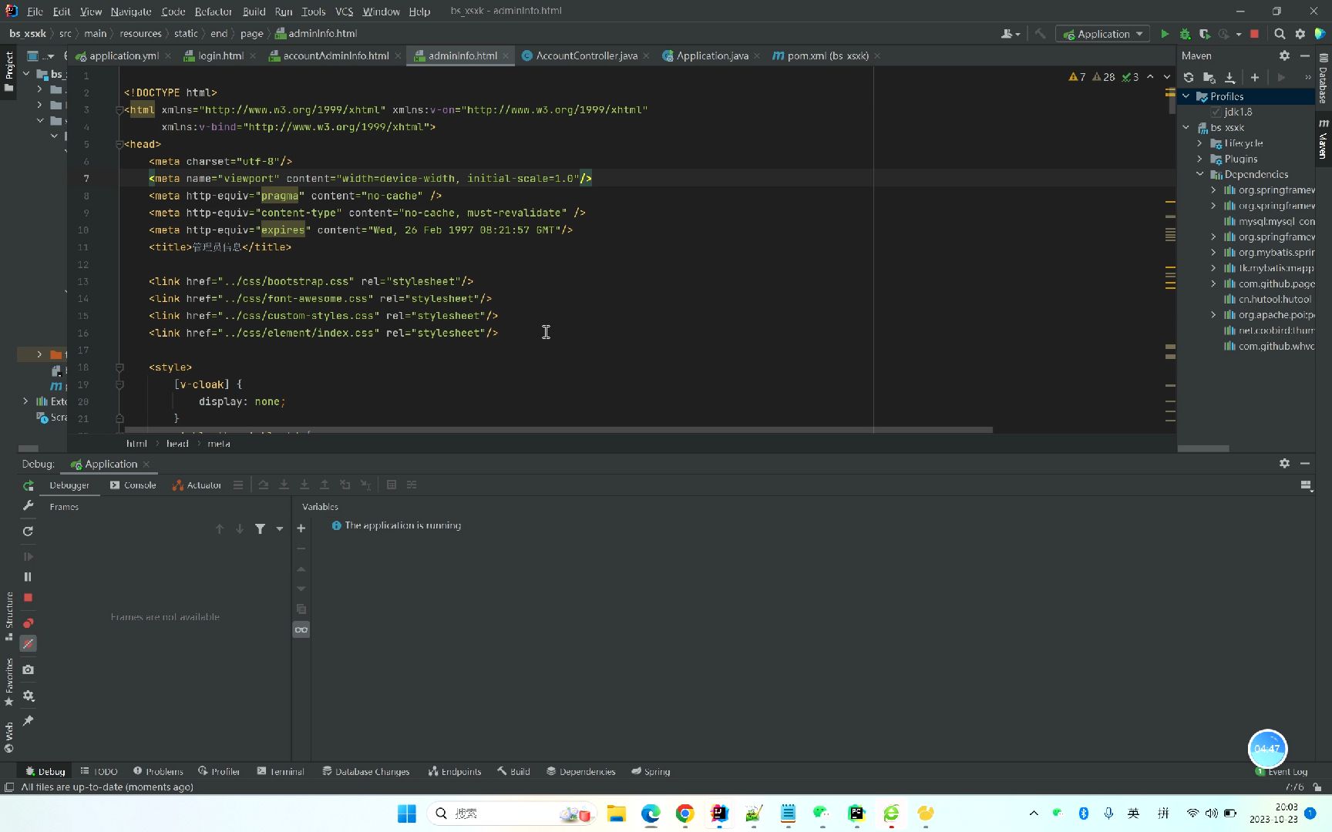This screenshot has width=1332, height=832.
Task: Click the View Breakpoints icon in debugger sidebar
Action: tap(28, 623)
